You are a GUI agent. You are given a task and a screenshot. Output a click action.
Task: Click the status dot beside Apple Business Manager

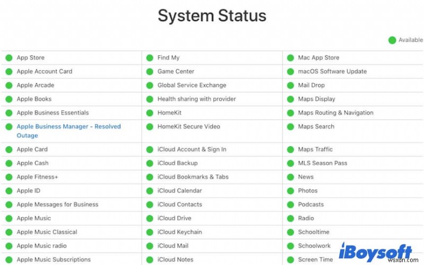9,127
